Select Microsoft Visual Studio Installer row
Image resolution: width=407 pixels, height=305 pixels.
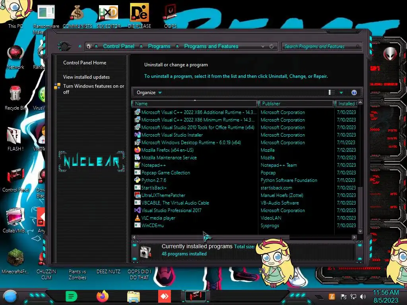[245, 135]
